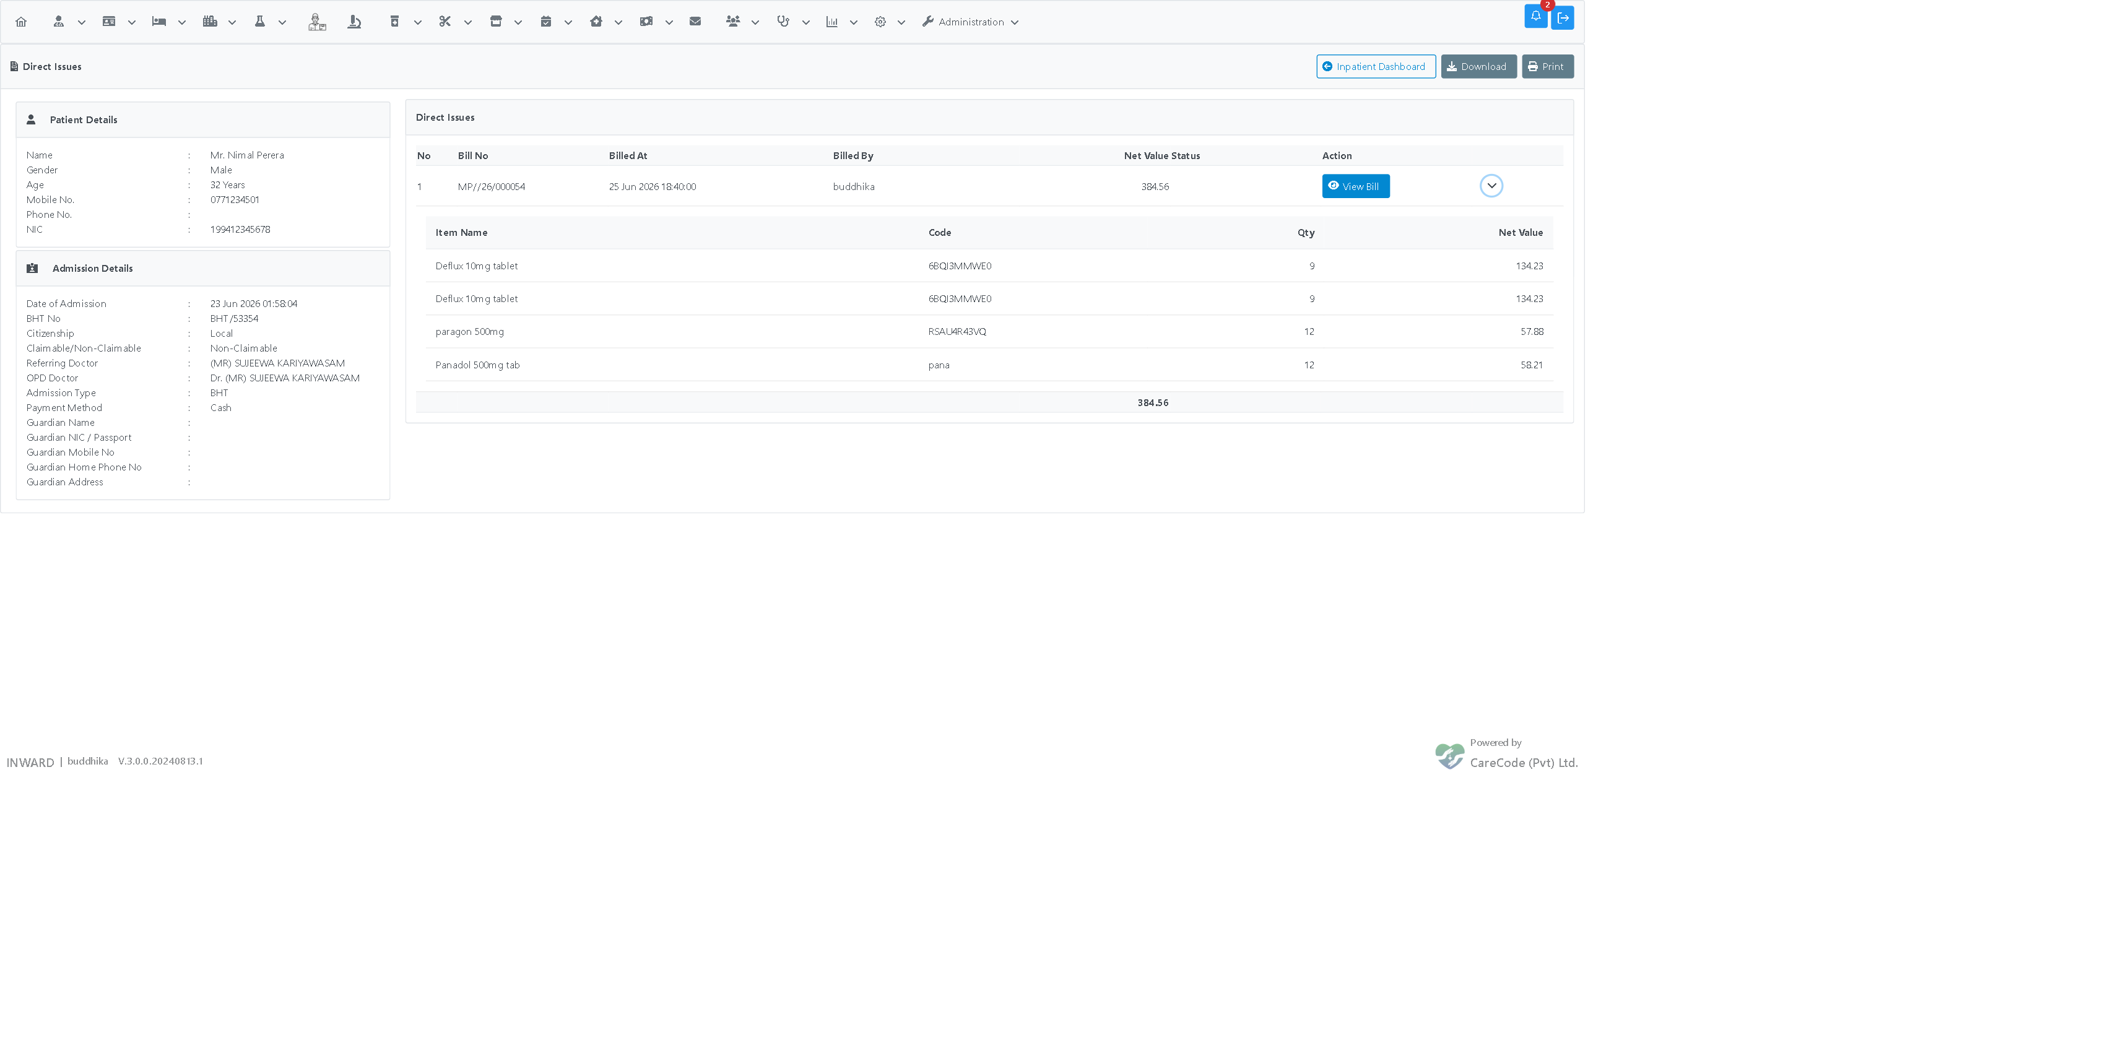Open the bed (inward) menu icon
Image resolution: width=2113 pixels, height=1040 pixels.
(x=159, y=22)
